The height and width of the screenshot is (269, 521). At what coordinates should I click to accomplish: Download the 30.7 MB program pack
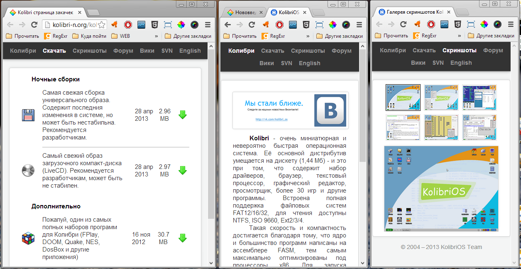pos(182,238)
